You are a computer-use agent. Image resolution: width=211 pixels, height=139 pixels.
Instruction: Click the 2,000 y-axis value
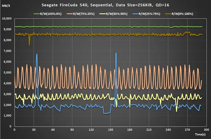tap(8, 105)
